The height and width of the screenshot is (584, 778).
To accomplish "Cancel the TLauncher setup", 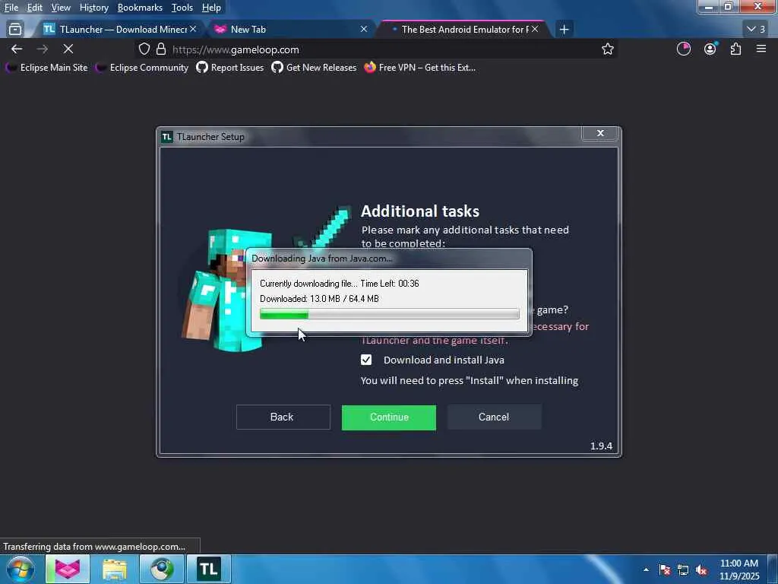I will point(494,417).
